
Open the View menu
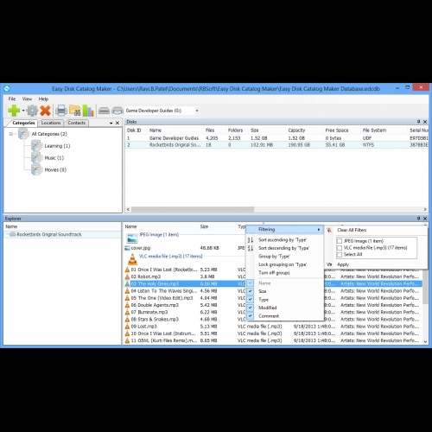pyautogui.click(x=27, y=99)
